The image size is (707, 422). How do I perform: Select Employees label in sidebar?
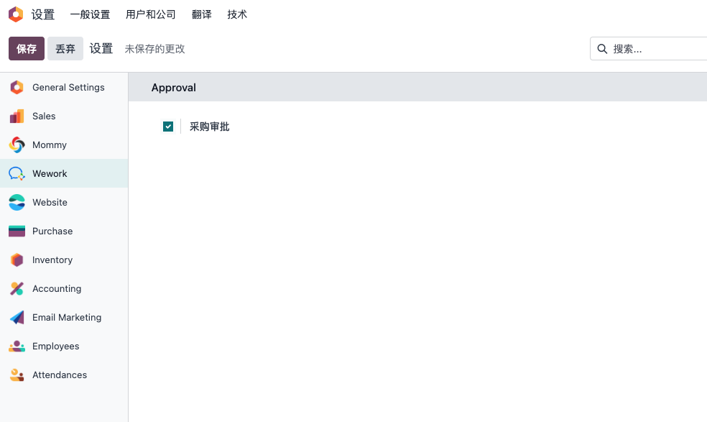[x=56, y=347]
